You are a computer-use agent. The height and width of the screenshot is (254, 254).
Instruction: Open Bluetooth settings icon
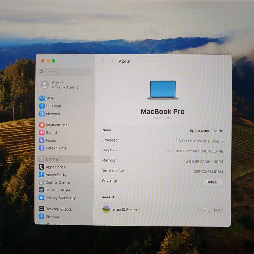(42, 106)
